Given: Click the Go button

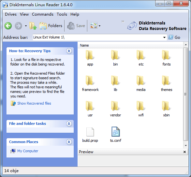Looking at the screenshot, I should click(174, 37).
